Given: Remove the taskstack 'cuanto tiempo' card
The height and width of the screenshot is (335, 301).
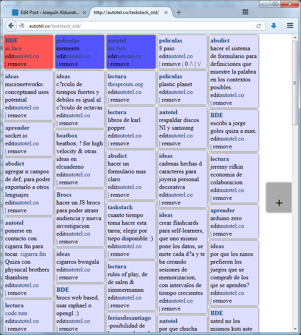Looking at the screenshot, I should tap(120, 254).
